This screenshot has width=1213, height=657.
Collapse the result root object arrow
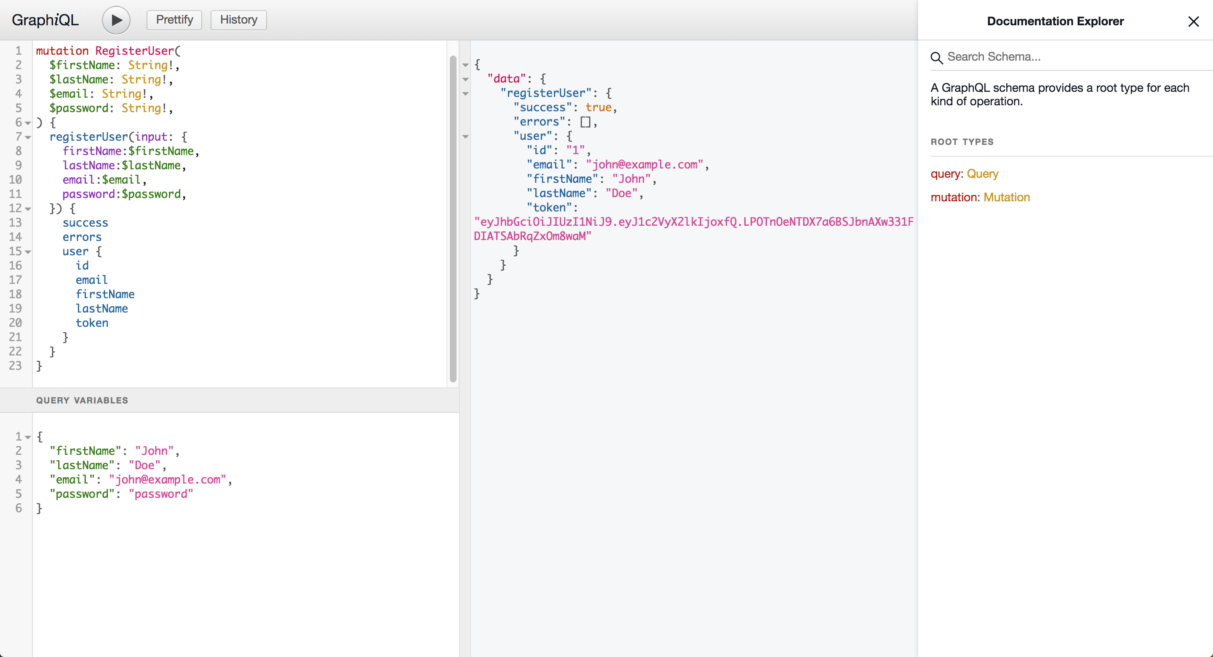pyautogui.click(x=465, y=65)
